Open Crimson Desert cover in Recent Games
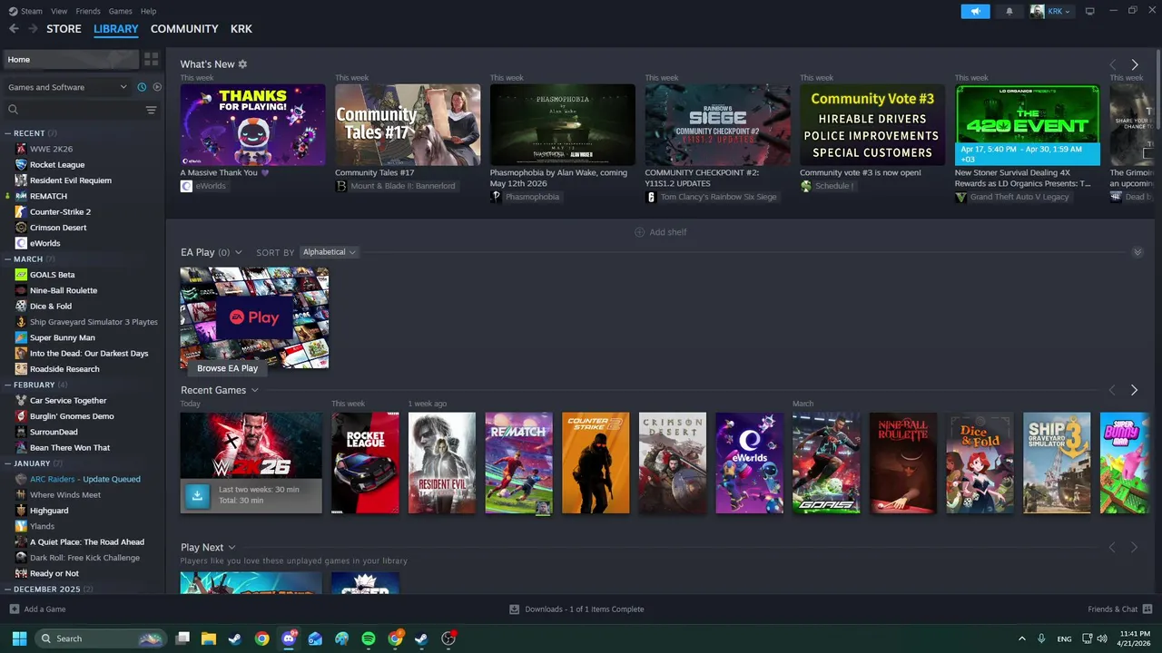 click(x=673, y=463)
